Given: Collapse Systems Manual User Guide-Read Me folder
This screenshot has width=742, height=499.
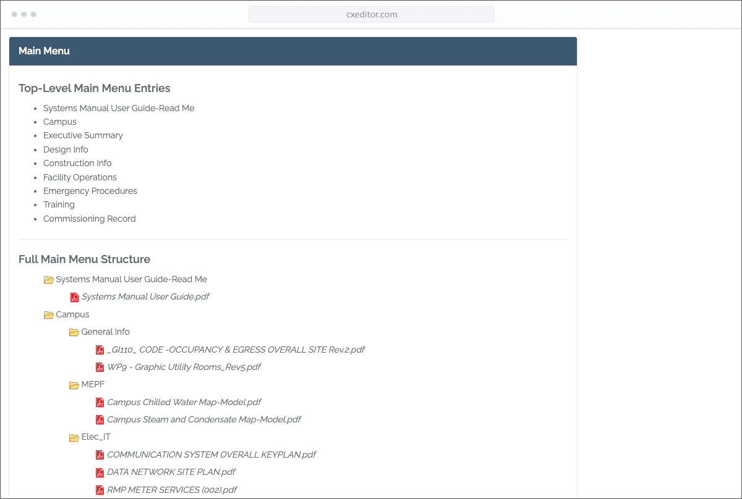Looking at the screenshot, I should click(48, 280).
